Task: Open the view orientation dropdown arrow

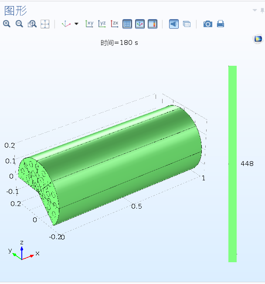Action: tap(76, 24)
